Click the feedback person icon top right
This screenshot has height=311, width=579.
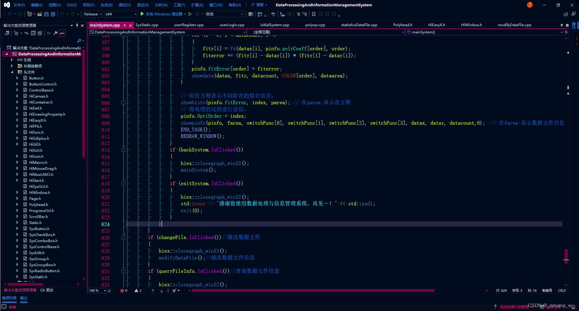573,14
